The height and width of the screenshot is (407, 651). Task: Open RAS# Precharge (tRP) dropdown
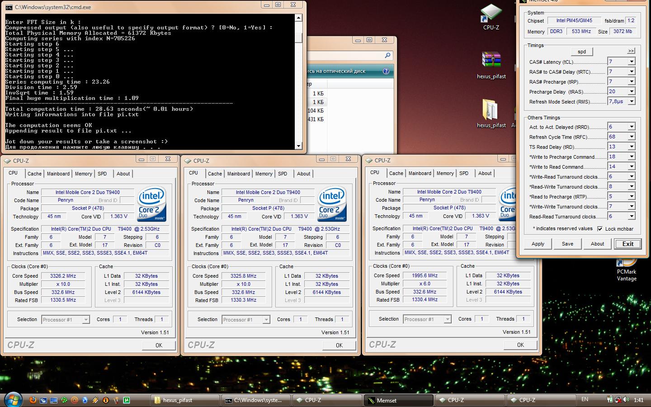[632, 81]
